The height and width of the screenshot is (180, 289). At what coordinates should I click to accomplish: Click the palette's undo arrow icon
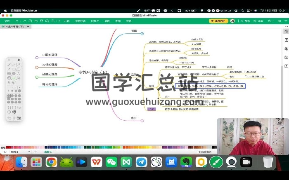pos(9,118)
